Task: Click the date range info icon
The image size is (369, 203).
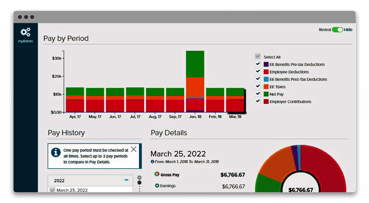Action: click(x=152, y=162)
